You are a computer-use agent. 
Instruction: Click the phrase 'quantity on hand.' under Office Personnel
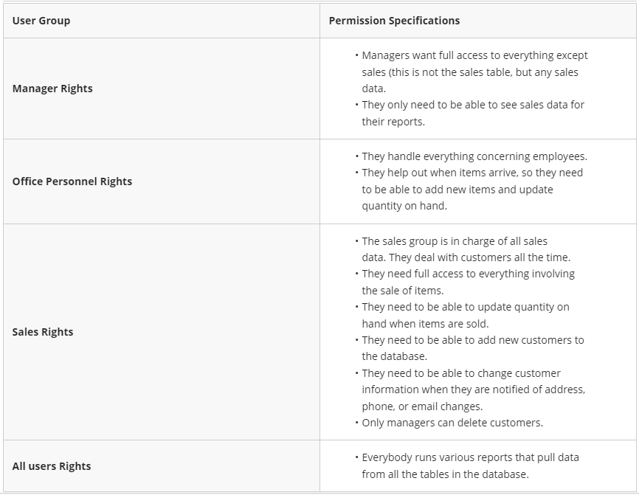(404, 206)
